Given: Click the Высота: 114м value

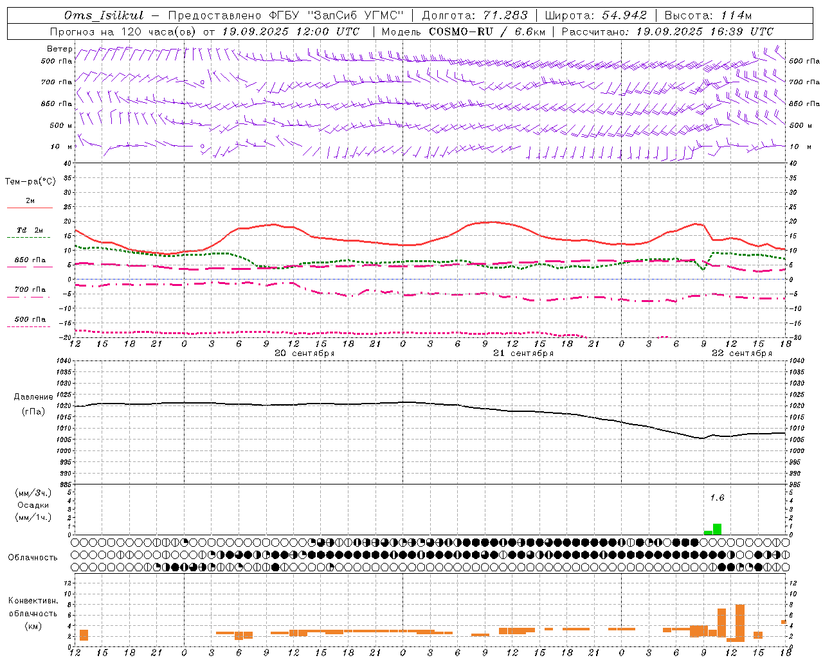Looking at the screenshot, I should [708, 15].
